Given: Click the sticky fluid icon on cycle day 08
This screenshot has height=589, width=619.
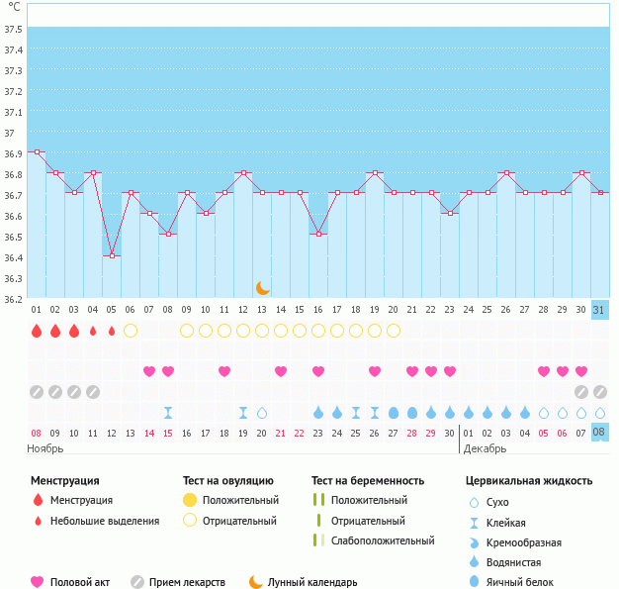Looking at the screenshot, I should click(x=168, y=413).
